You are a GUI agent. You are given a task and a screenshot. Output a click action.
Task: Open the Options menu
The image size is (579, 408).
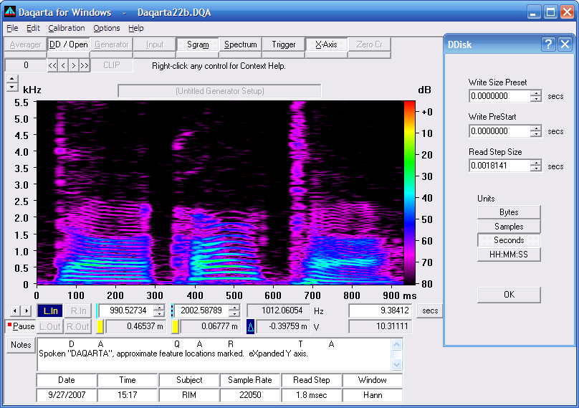(106, 28)
